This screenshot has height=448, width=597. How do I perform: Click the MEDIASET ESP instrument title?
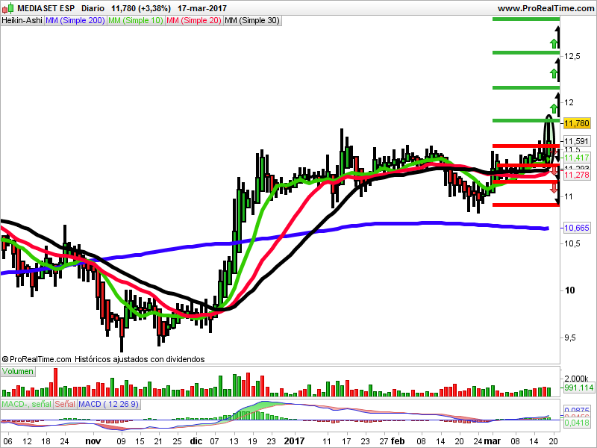click(x=46, y=8)
